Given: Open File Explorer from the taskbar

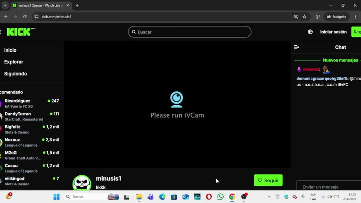Looking at the screenshot, I should coord(139,197).
